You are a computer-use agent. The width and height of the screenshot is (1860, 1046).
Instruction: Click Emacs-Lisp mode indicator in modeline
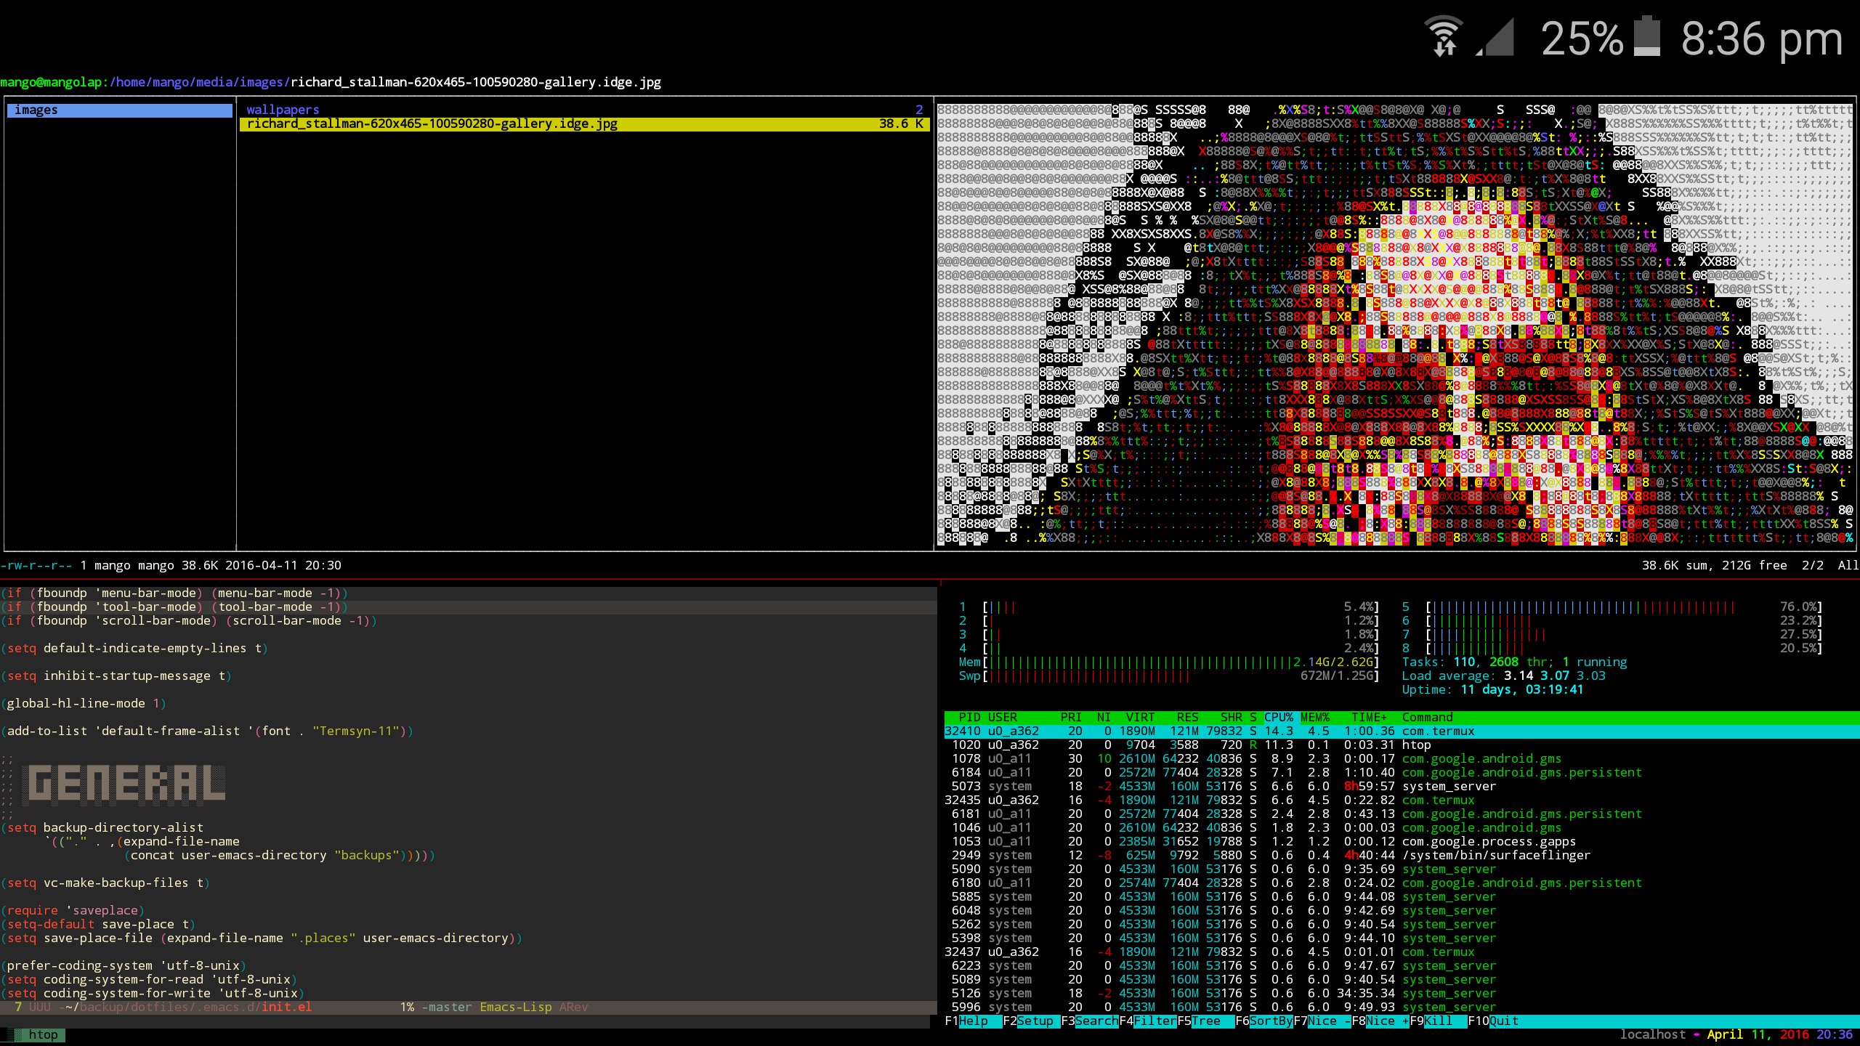[x=516, y=1007]
